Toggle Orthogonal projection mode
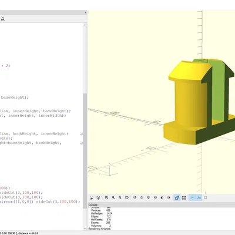Image resolution: width=235 pixels, height=235 pixels. click(184, 197)
